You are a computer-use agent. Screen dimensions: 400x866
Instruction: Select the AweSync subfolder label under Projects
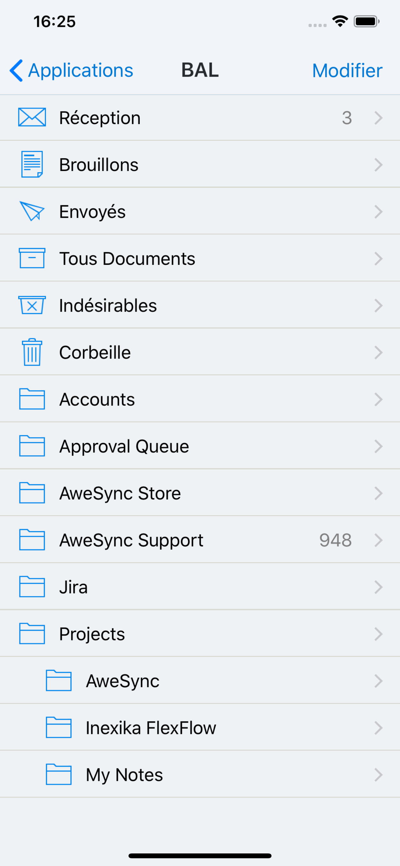(x=123, y=681)
